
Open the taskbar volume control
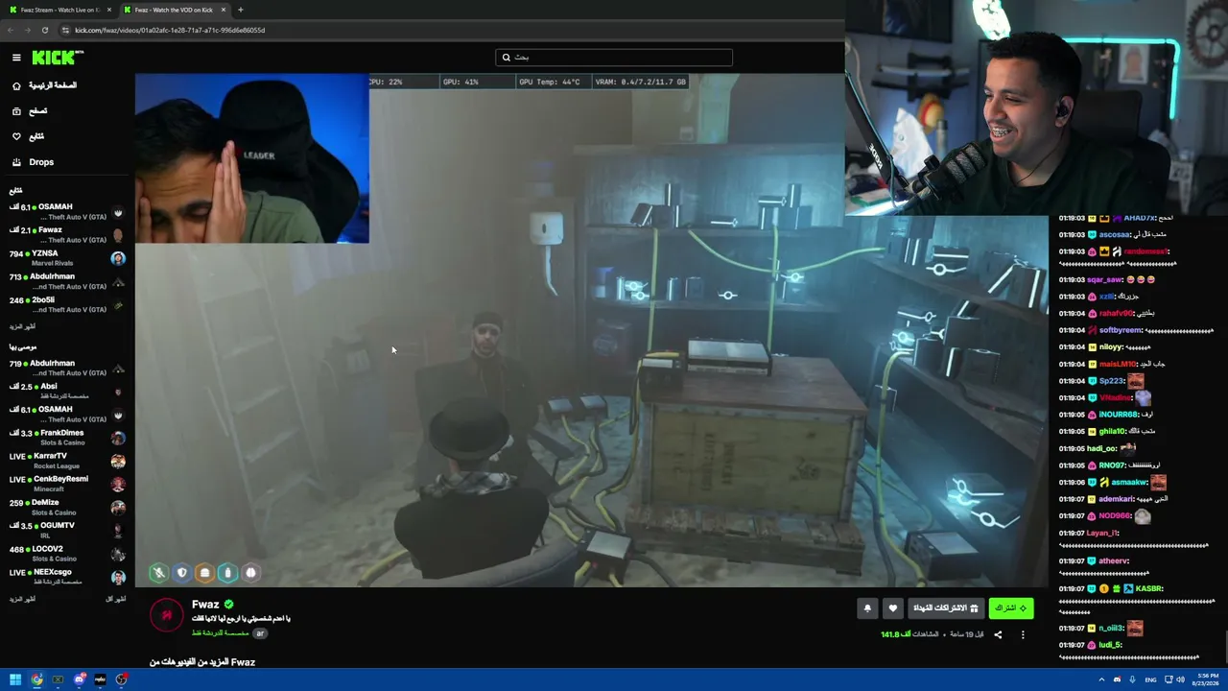click(1180, 679)
